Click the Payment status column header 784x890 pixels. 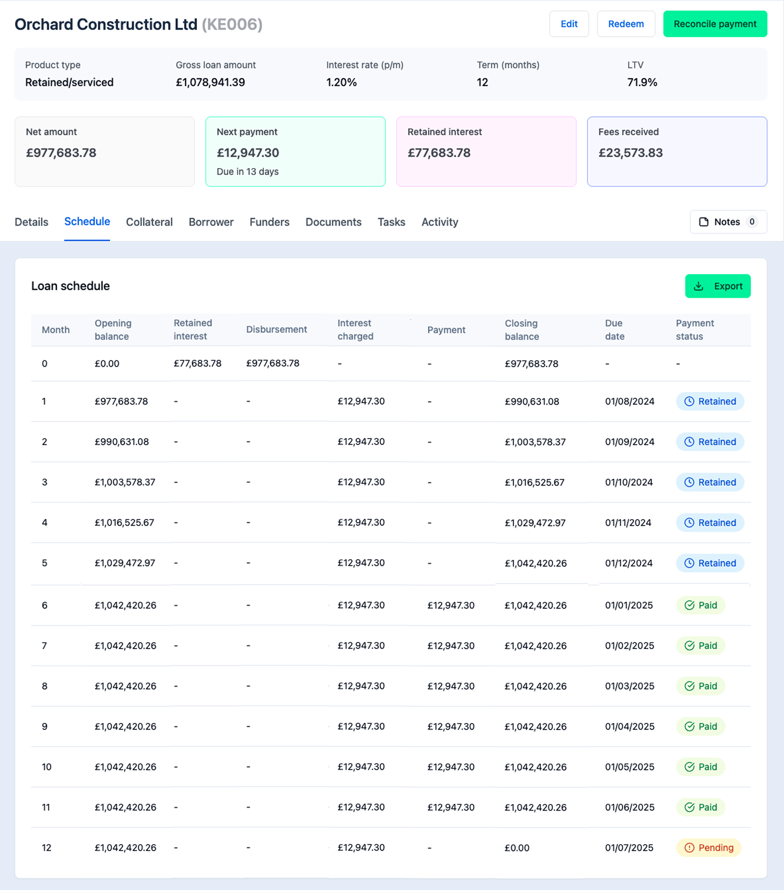pos(695,330)
